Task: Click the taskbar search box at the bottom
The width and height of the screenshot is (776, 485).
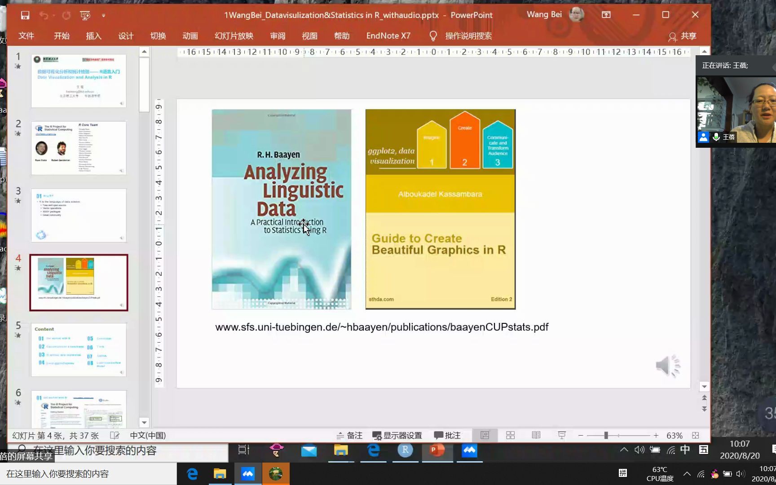Action: pyautogui.click(x=88, y=474)
